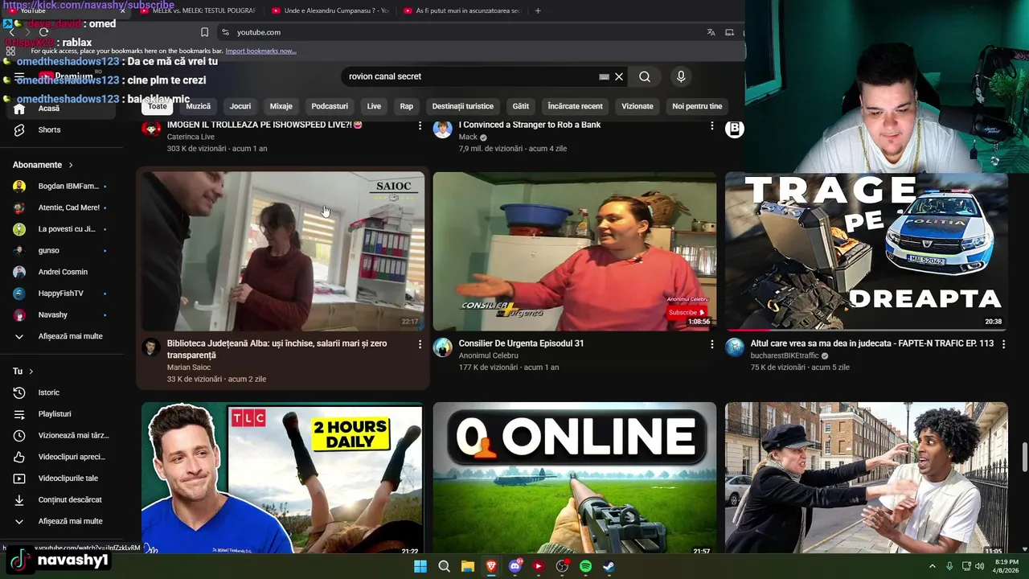Image resolution: width=1029 pixels, height=579 pixels.
Task: Open the on-screen keyboard icon in search box
Action: tap(604, 76)
